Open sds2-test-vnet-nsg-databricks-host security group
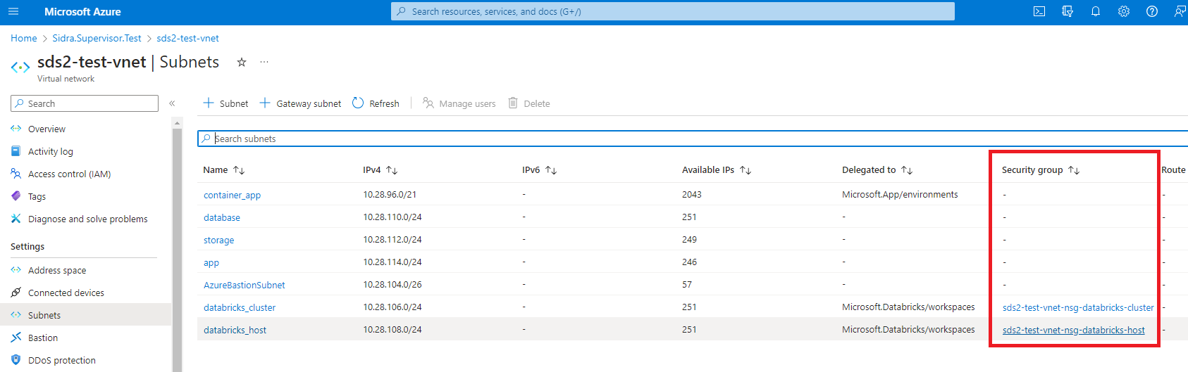The width and height of the screenshot is (1188, 372). (x=1073, y=330)
